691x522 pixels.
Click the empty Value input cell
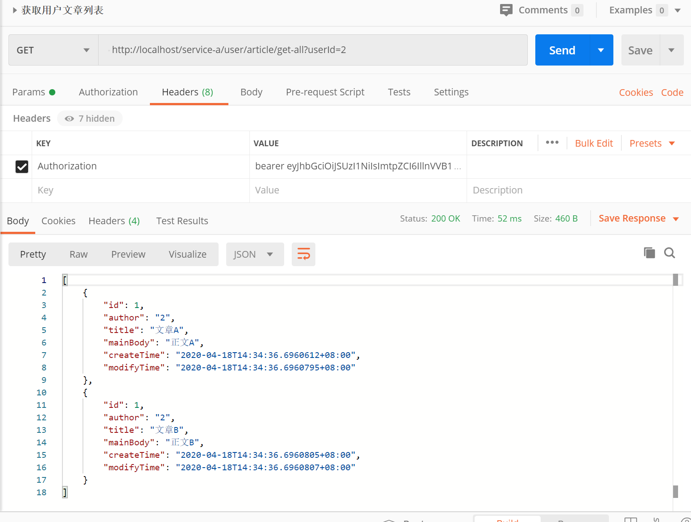(x=358, y=190)
